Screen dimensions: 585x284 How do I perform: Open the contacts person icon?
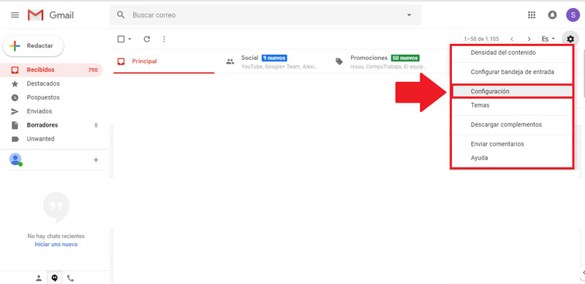39,278
